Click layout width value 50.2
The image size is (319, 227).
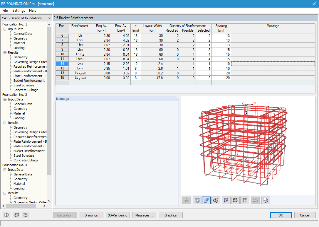(152, 73)
